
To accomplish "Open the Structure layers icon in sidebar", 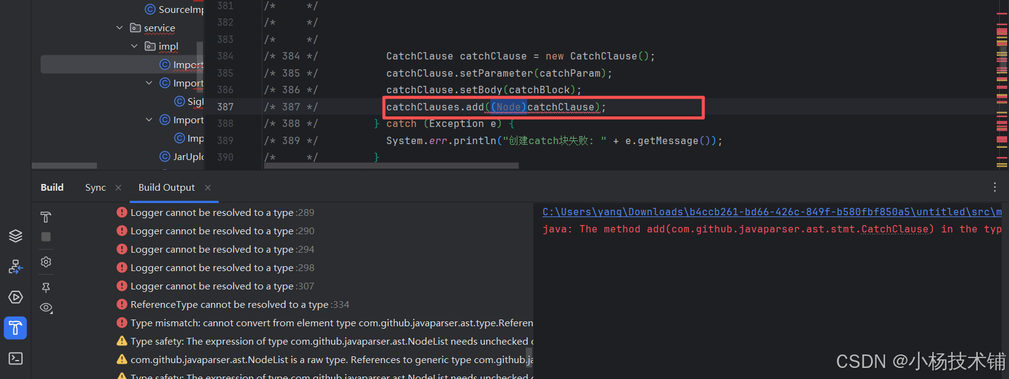I will click(x=15, y=236).
